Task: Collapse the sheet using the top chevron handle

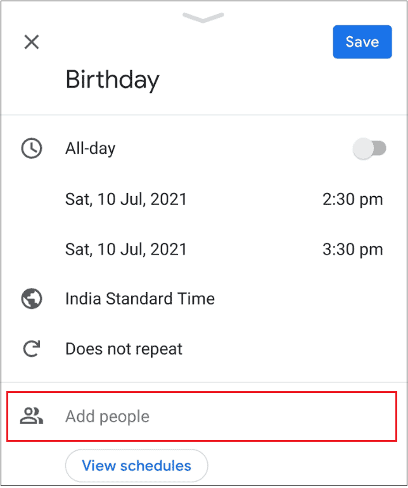Action: (204, 18)
